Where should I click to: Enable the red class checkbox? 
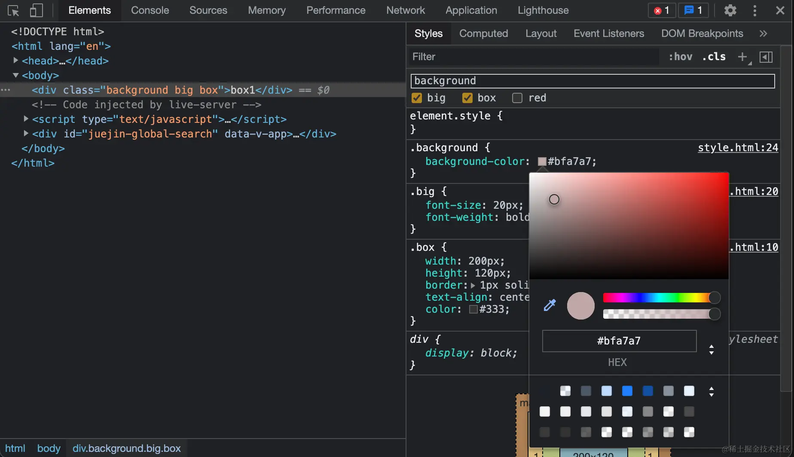(x=517, y=98)
